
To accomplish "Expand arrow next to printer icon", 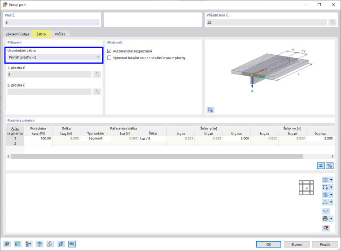I will (x=331, y=218).
